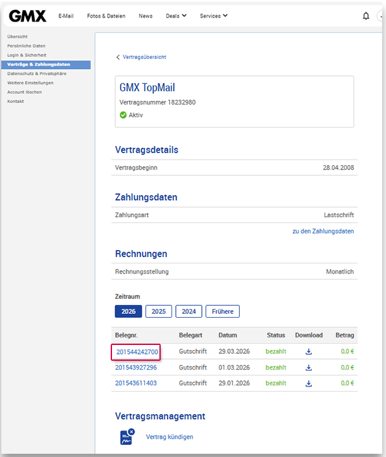Click the date 29.01.2026
Image resolution: width=386 pixels, height=457 pixels.
pos(234,384)
